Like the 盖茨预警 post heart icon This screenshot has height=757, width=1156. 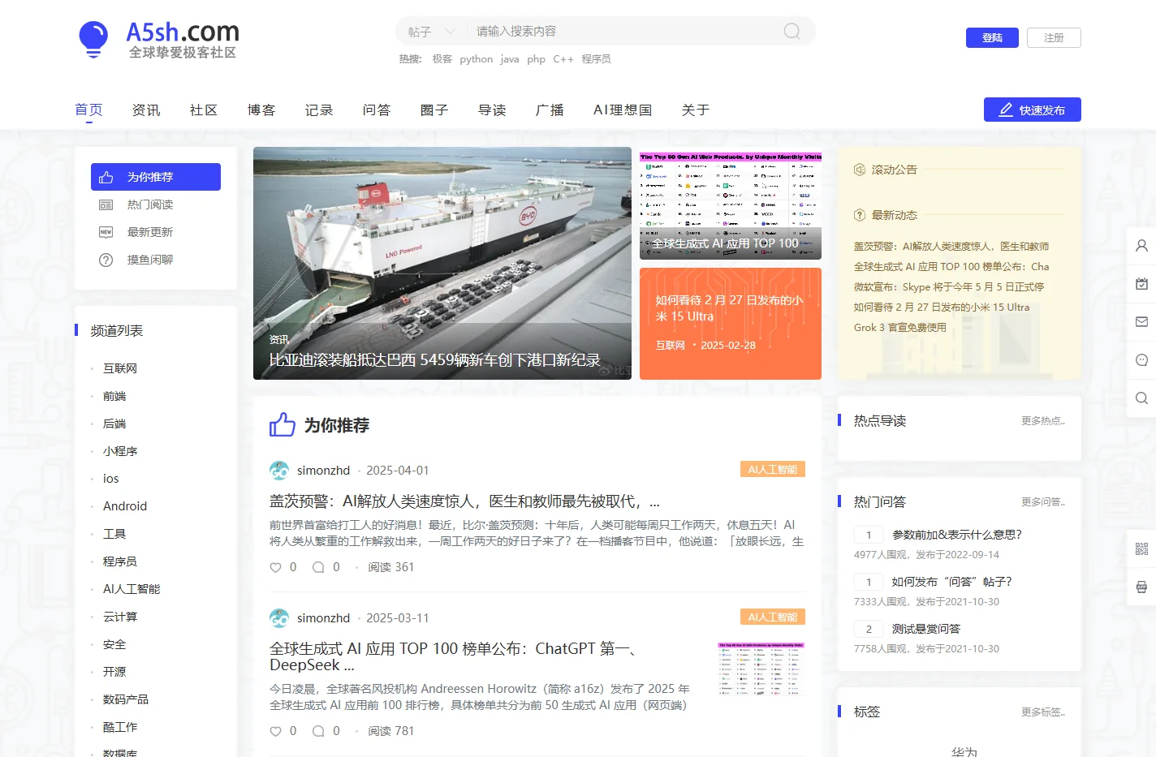point(275,567)
